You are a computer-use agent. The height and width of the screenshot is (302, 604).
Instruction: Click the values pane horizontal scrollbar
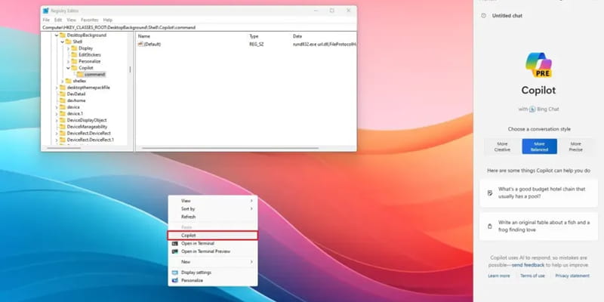point(230,148)
